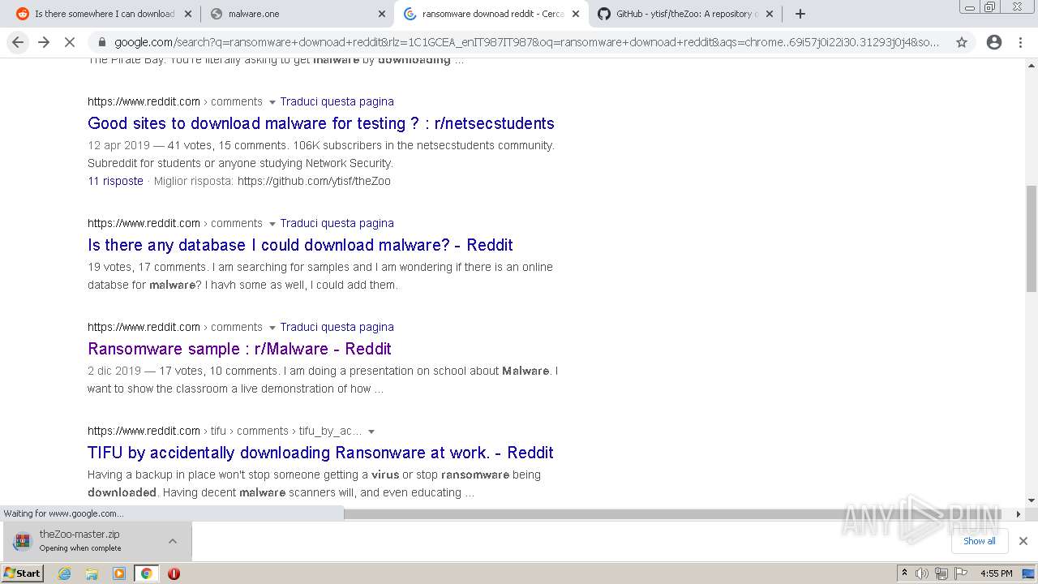
Task: Translate the netsecstudents result with 'Traduci questa pagina'
Action: coord(337,101)
